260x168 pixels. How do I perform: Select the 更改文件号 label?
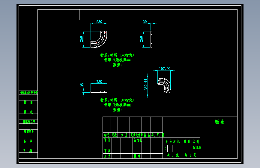[x=136, y=135]
